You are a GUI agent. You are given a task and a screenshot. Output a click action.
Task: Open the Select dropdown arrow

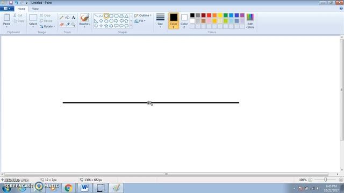pos(33,27)
